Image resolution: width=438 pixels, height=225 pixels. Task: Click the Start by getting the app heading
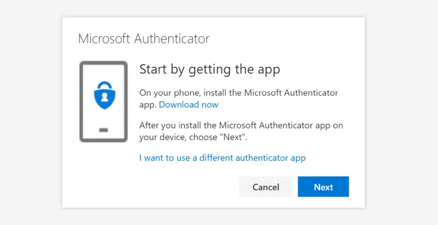tap(209, 69)
